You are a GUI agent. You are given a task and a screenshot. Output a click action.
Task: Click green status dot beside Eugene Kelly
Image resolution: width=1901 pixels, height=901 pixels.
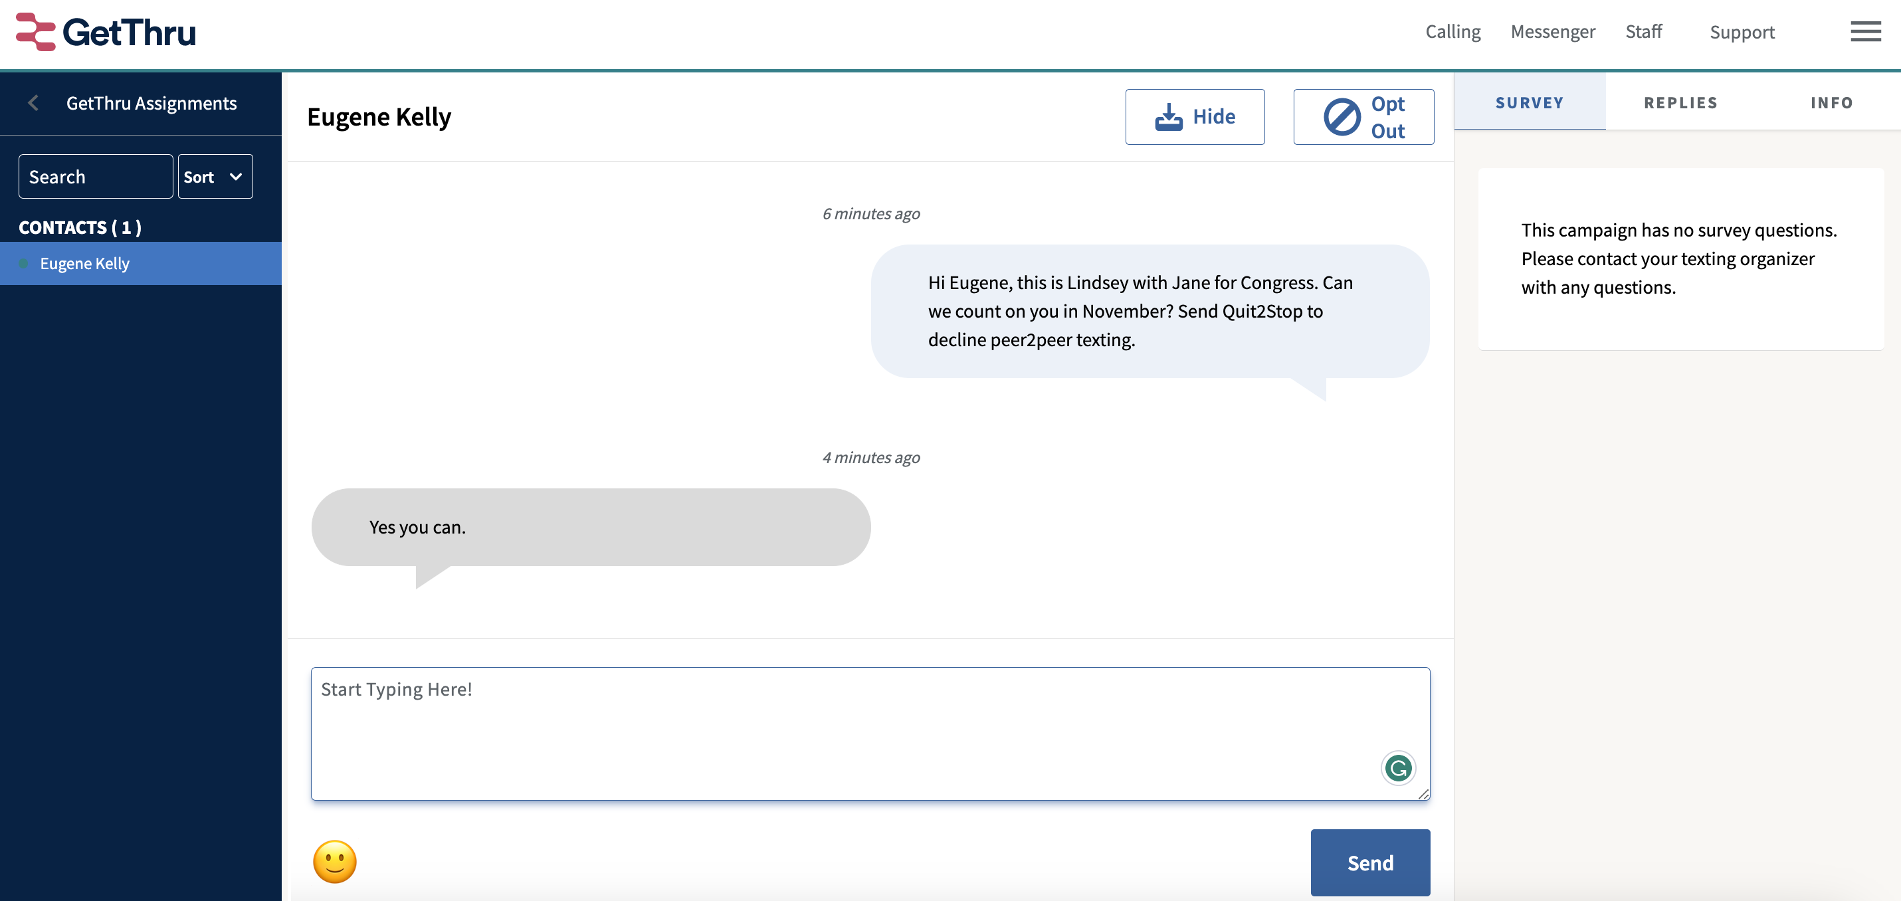tap(24, 263)
